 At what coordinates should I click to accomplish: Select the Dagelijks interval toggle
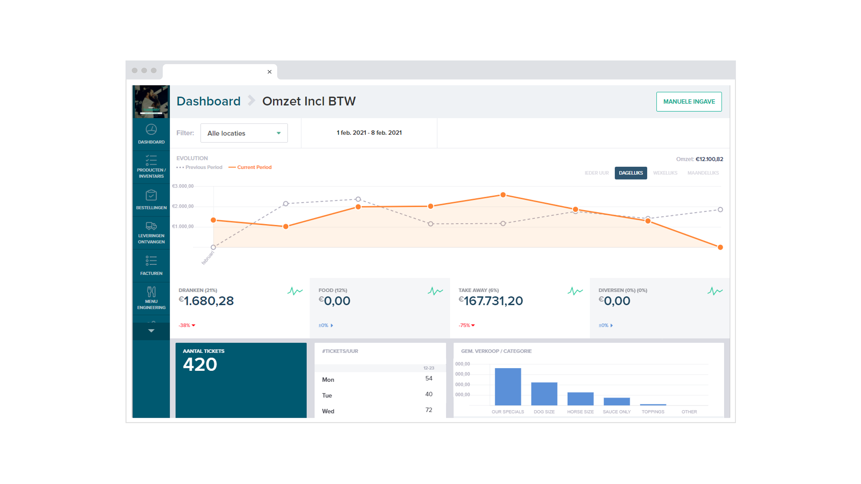[630, 173]
